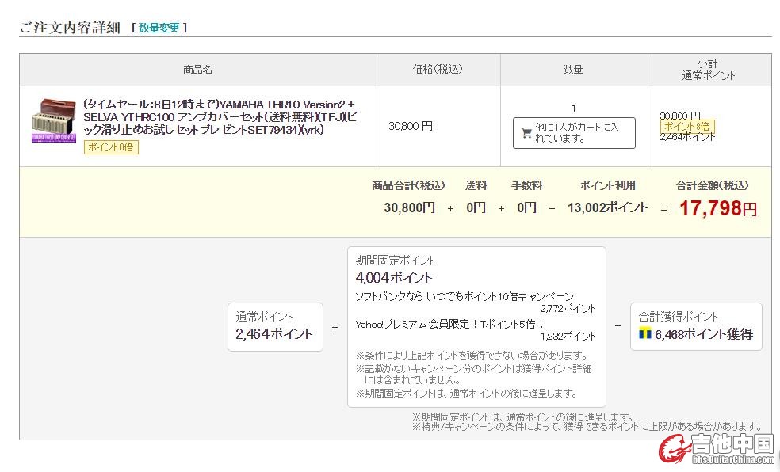Viewport: 780px width, 472px height.
Task: Click the 他に1人がカートに入れています notice box
Action: [x=574, y=133]
